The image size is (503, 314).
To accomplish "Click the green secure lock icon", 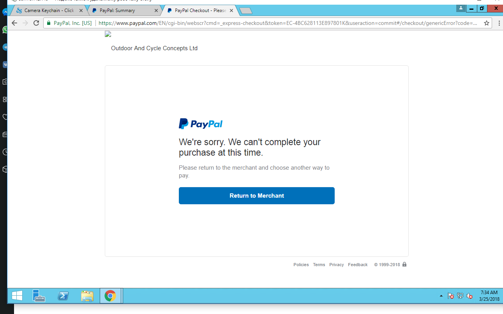I will [x=49, y=23].
